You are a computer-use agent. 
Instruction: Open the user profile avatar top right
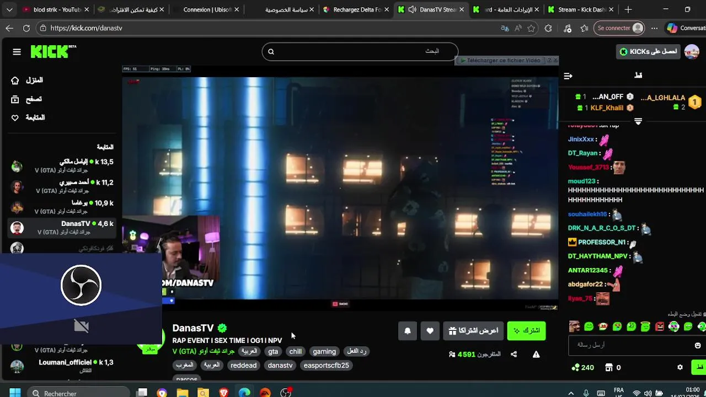coord(692,52)
